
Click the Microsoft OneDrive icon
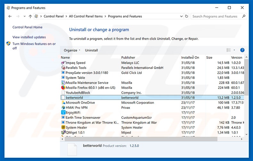[x=63, y=103]
